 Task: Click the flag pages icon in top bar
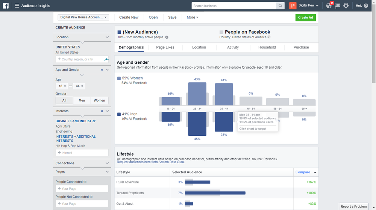338,6
